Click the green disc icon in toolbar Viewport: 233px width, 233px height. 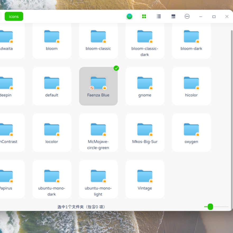point(129,16)
